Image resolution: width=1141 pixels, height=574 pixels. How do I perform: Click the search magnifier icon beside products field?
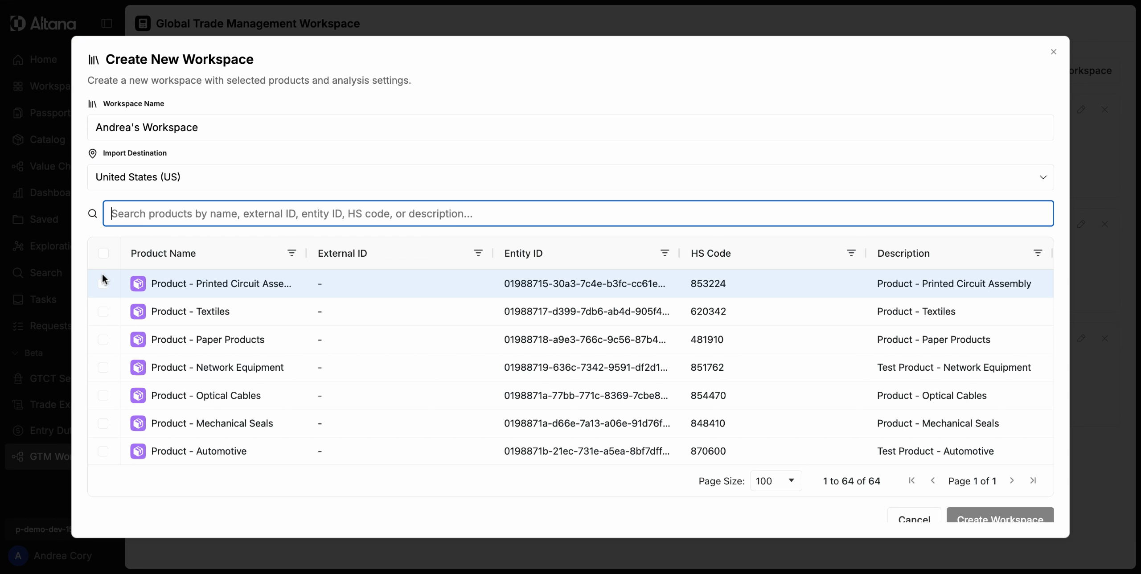(x=92, y=214)
